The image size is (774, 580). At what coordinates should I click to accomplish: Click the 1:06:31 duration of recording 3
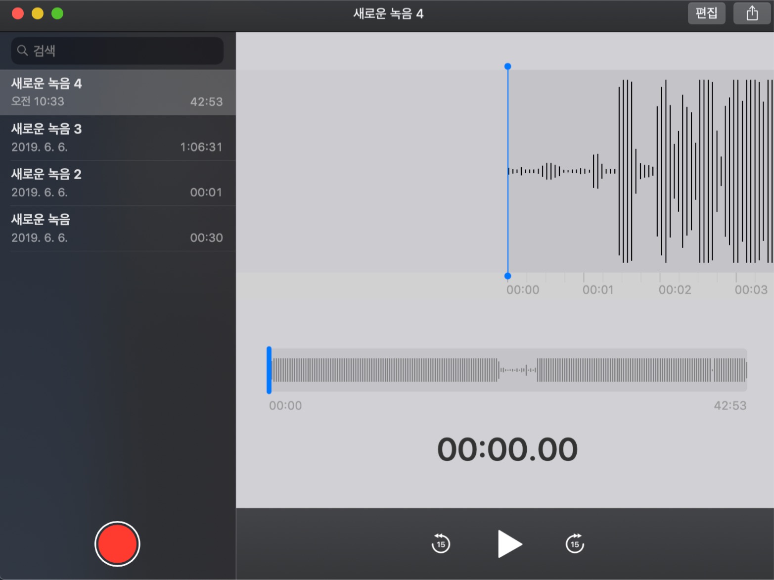click(201, 147)
